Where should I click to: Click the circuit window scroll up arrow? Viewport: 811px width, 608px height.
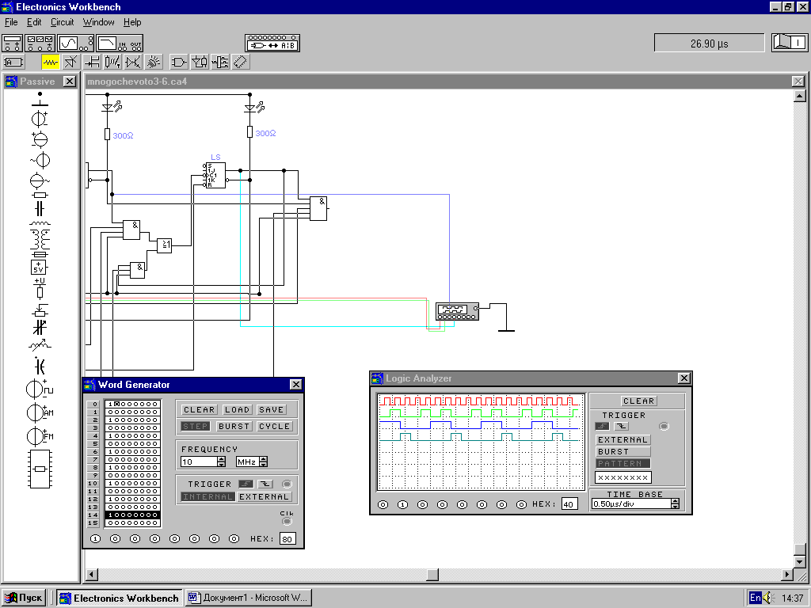pyautogui.click(x=800, y=96)
